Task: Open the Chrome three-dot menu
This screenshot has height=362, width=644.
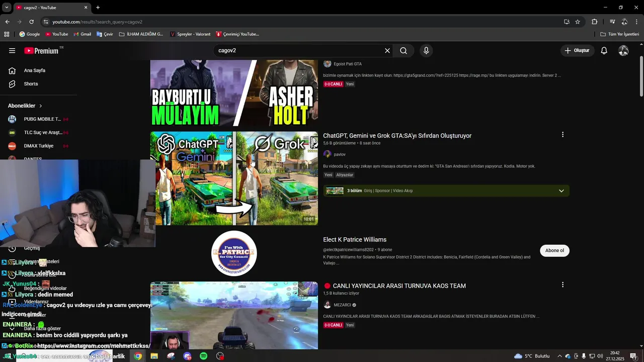Action: pos(637,22)
